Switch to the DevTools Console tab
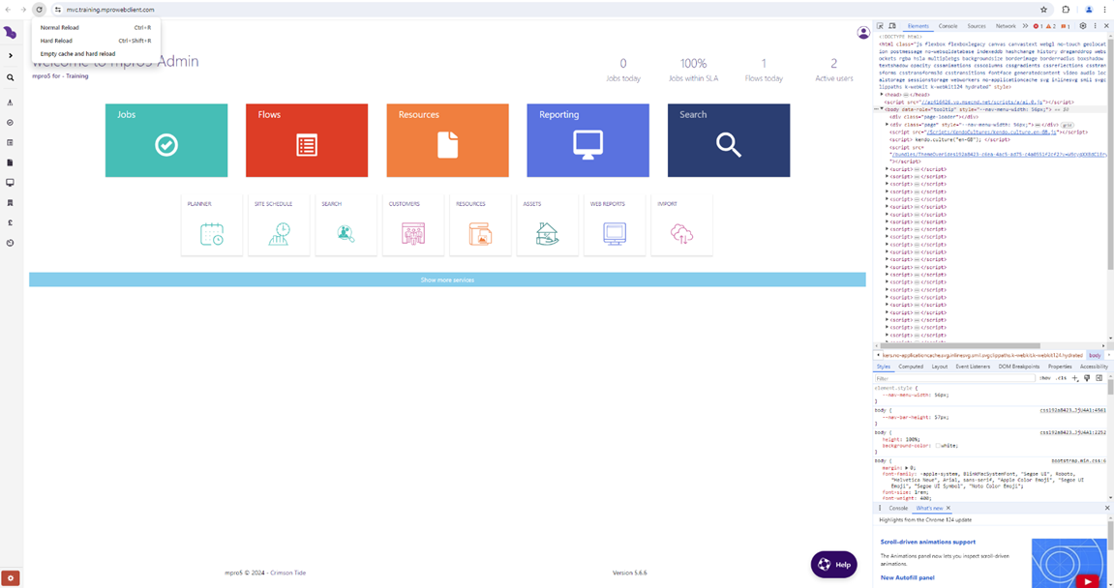 tap(948, 25)
